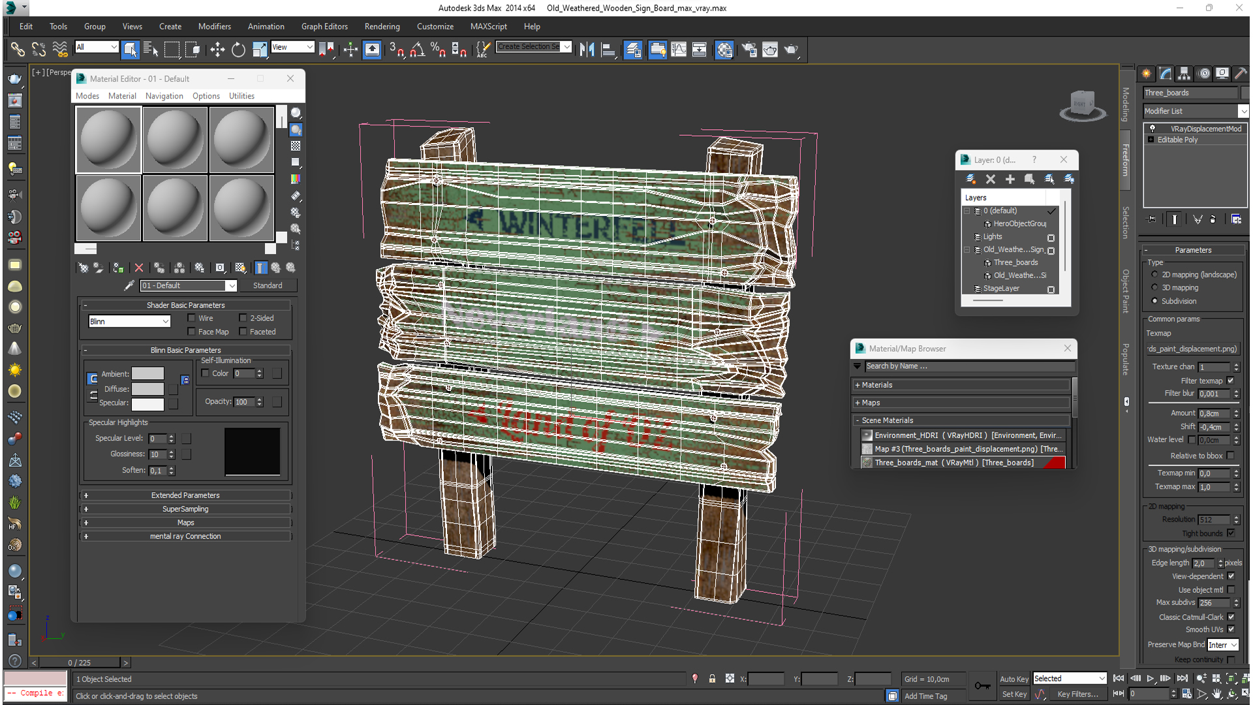Go to start of animation
Screen dimensions: 1253x705
coord(1119,679)
